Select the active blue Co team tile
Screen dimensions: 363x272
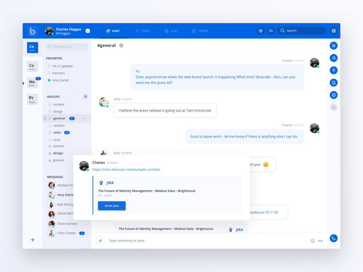[x=32, y=47]
